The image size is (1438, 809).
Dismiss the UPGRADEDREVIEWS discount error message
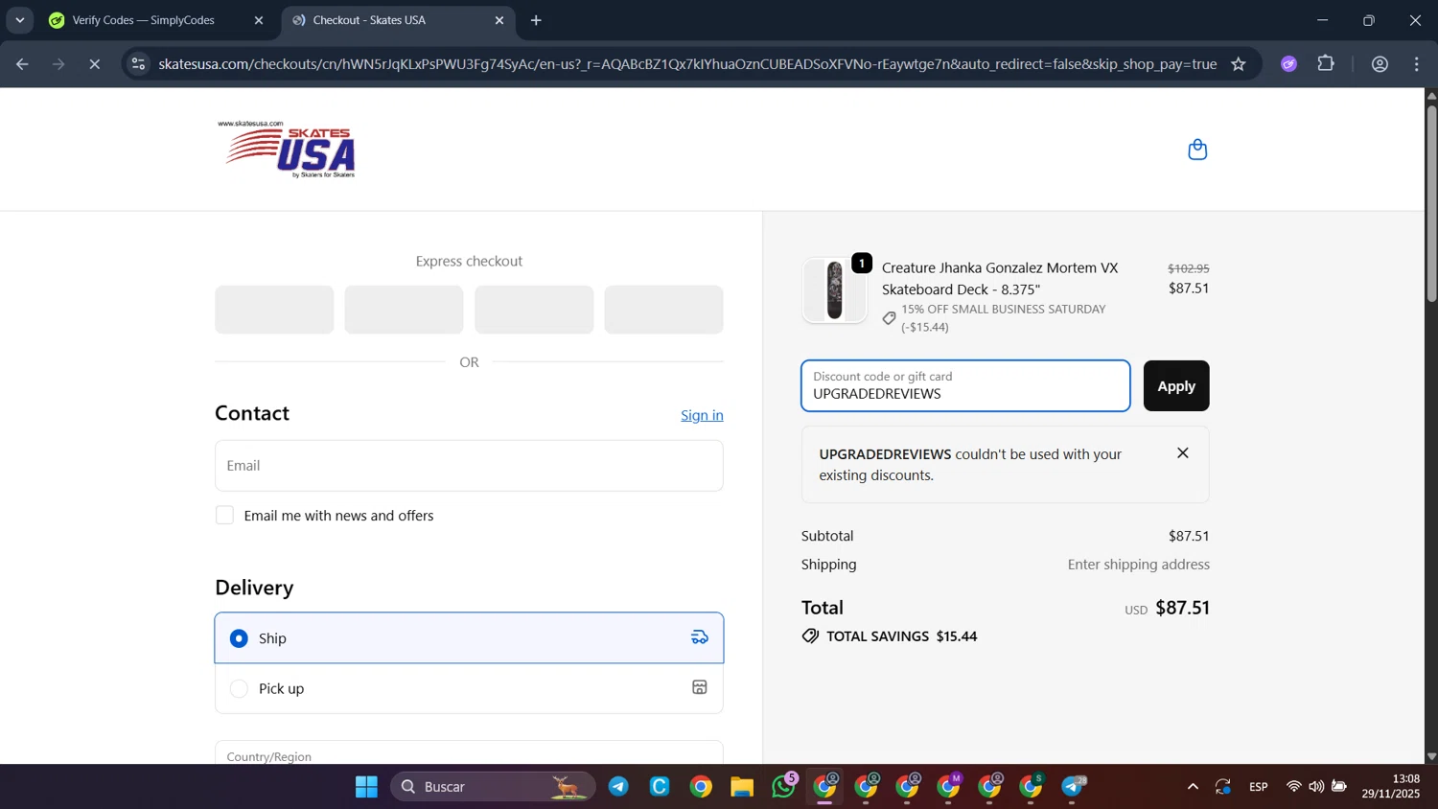[1182, 453]
